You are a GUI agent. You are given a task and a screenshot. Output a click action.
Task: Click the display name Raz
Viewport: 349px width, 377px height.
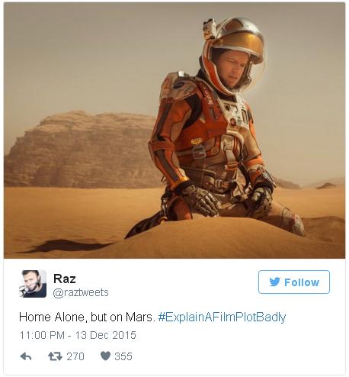click(65, 279)
